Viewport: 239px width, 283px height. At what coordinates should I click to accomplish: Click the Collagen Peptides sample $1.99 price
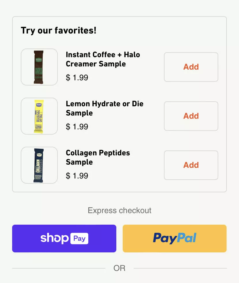tap(77, 176)
